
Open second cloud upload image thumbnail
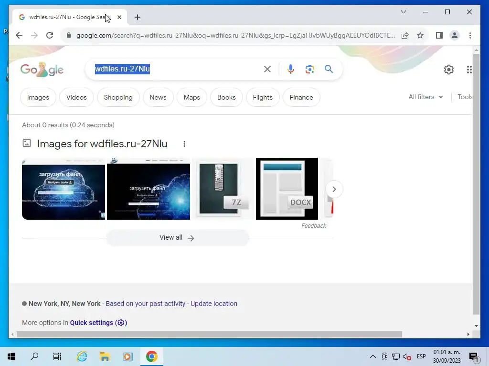coord(149,189)
